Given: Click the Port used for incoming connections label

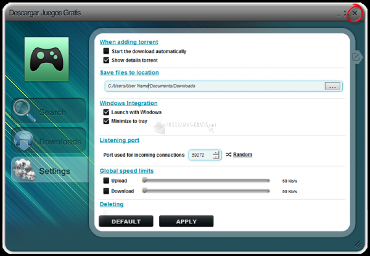Looking at the screenshot, I should 144,155.
